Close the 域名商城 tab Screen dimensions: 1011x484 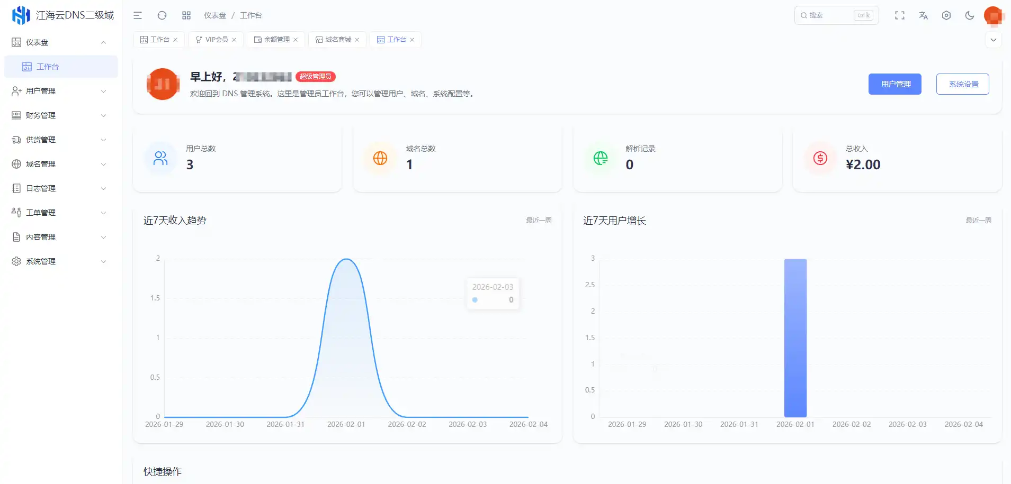pos(358,39)
